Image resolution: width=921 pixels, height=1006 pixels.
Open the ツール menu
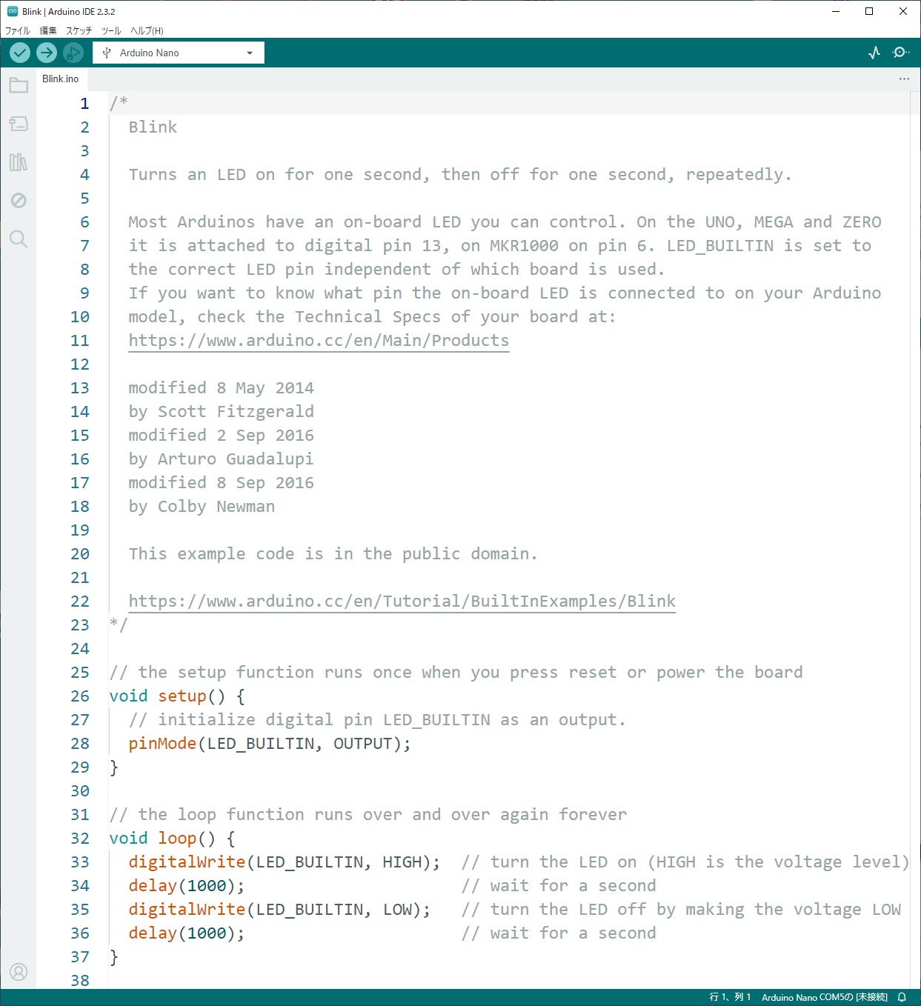[111, 30]
